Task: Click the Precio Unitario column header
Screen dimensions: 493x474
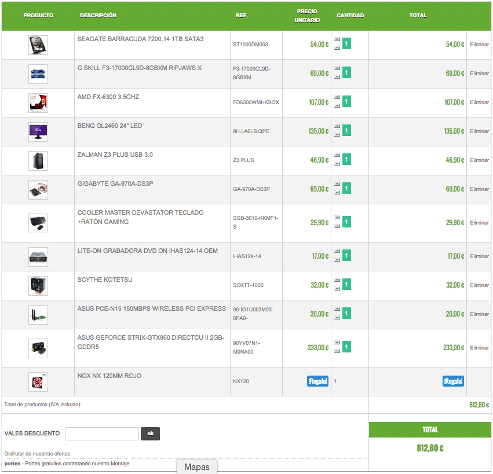Action: click(307, 16)
